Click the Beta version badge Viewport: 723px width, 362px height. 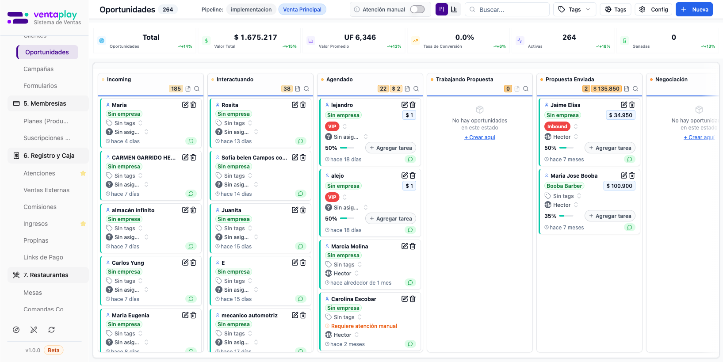(x=54, y=351)
